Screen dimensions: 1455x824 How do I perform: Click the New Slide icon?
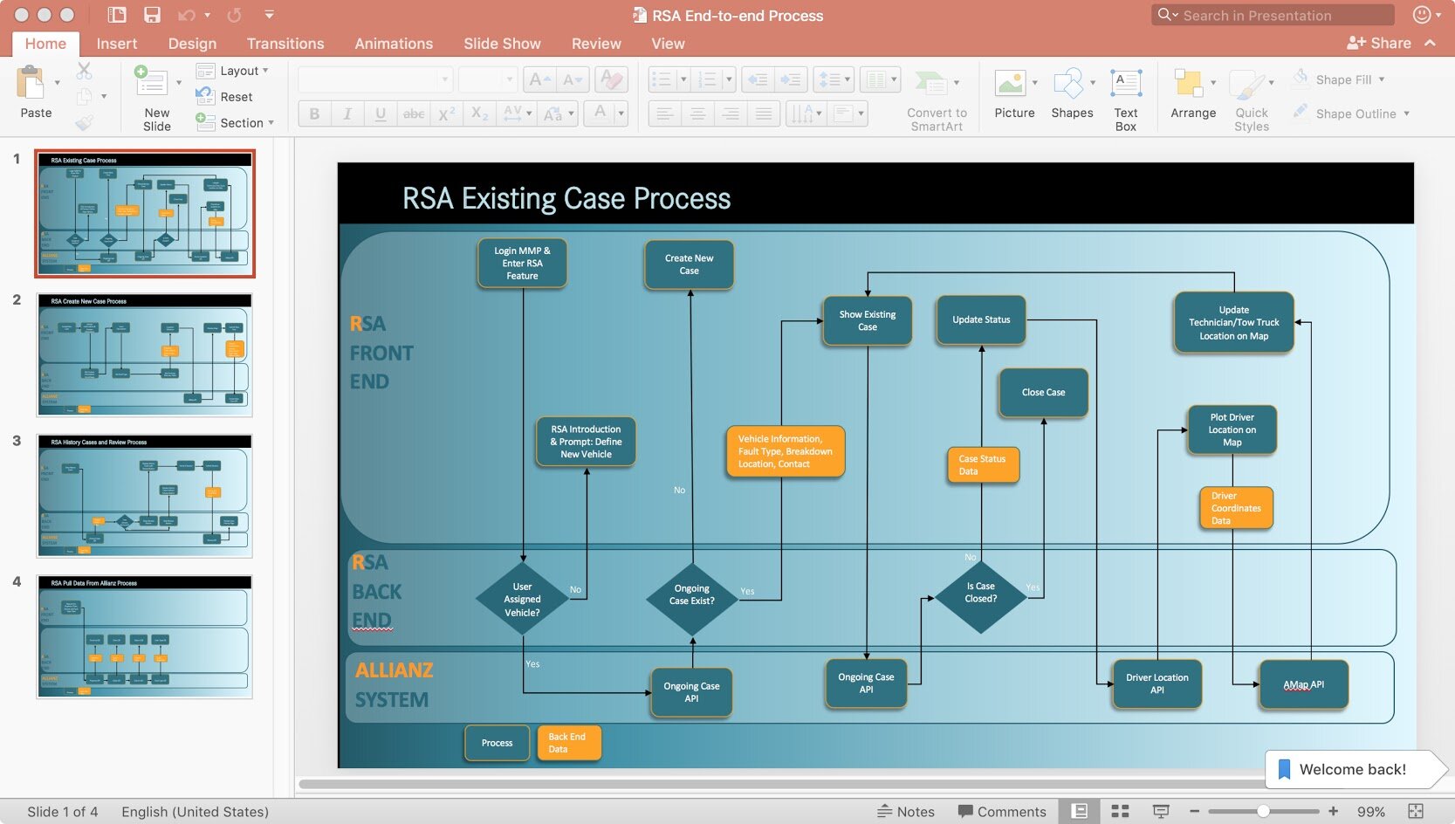pos(151,82)
